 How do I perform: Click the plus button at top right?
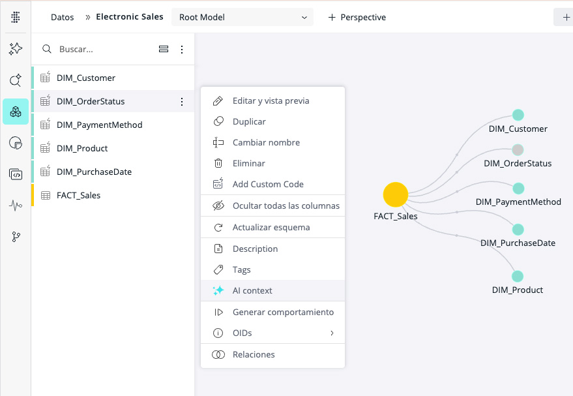point(566,17)
